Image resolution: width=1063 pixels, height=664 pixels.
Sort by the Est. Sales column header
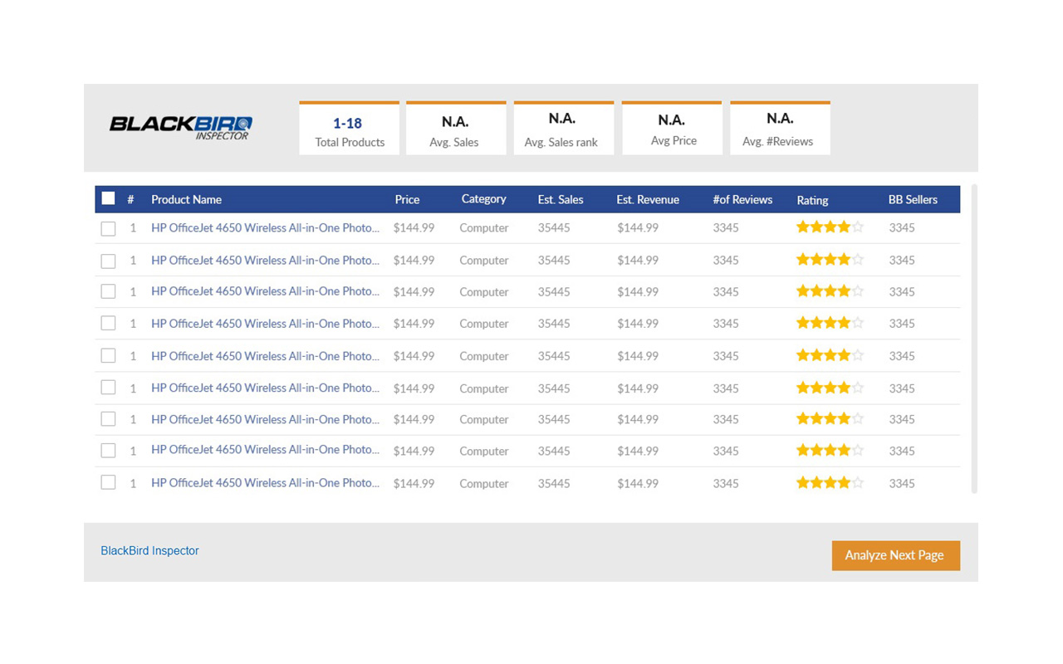pyautogui.click(x=561, y=199)
